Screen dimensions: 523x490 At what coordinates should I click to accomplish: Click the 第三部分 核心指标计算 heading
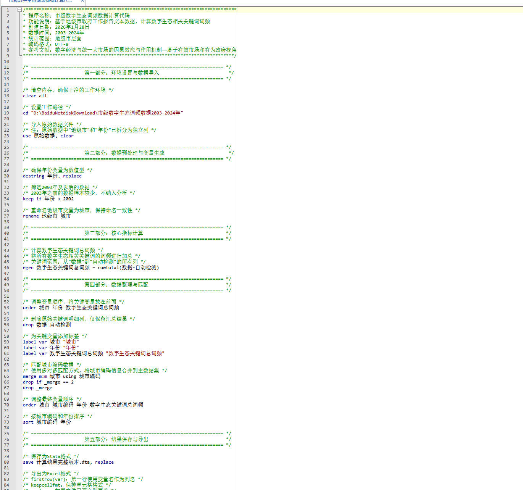(114, 233)
